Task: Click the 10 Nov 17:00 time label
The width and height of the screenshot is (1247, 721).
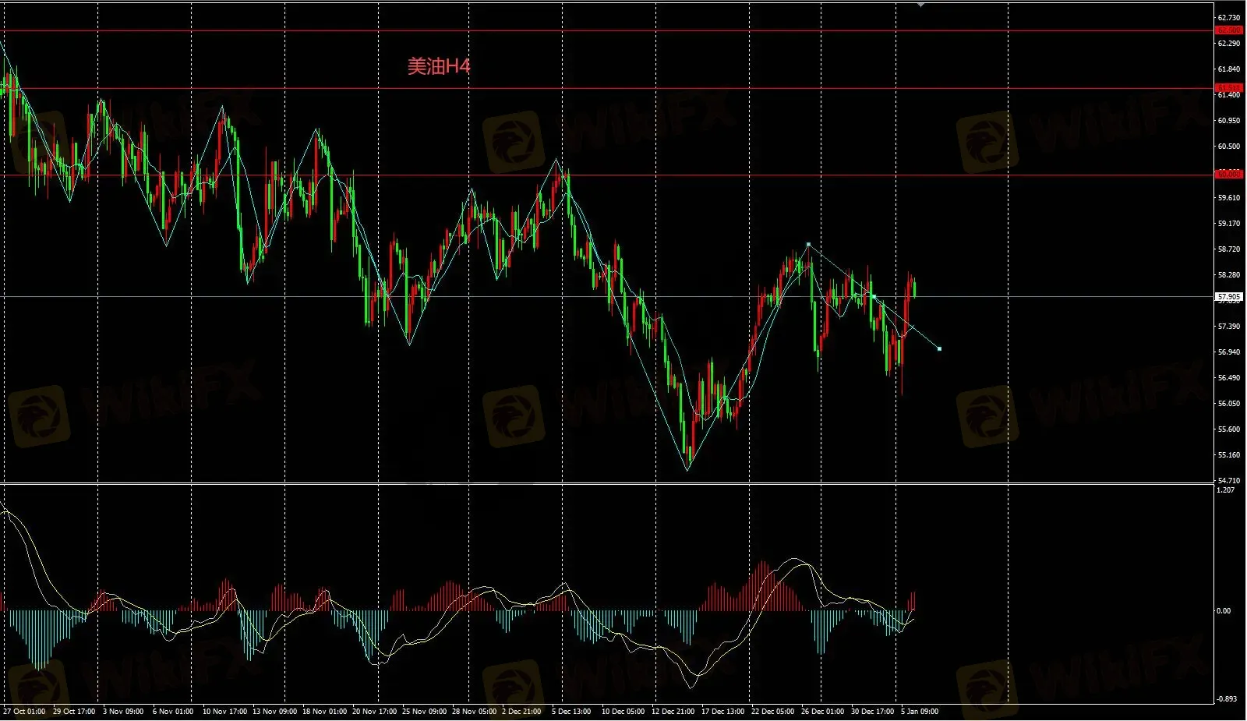Action: click(x=224, y=712)
